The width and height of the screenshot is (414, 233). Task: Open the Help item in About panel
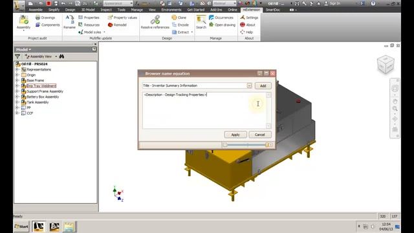point(246,32)
